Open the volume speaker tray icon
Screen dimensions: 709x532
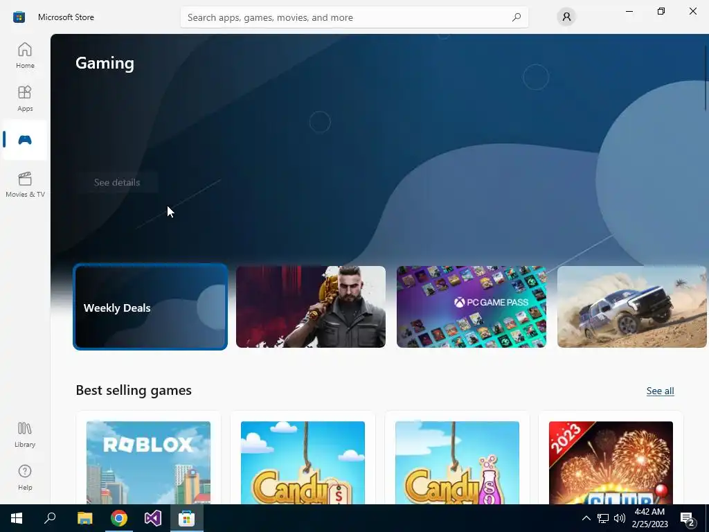(x=620, y=518)
